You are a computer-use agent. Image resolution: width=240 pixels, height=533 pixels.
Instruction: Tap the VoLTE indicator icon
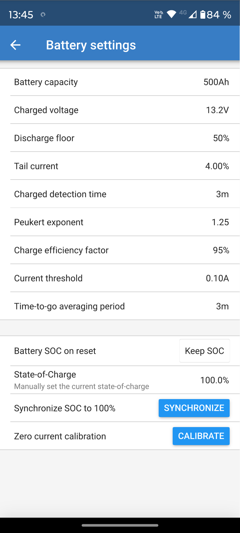click(158, 14)
